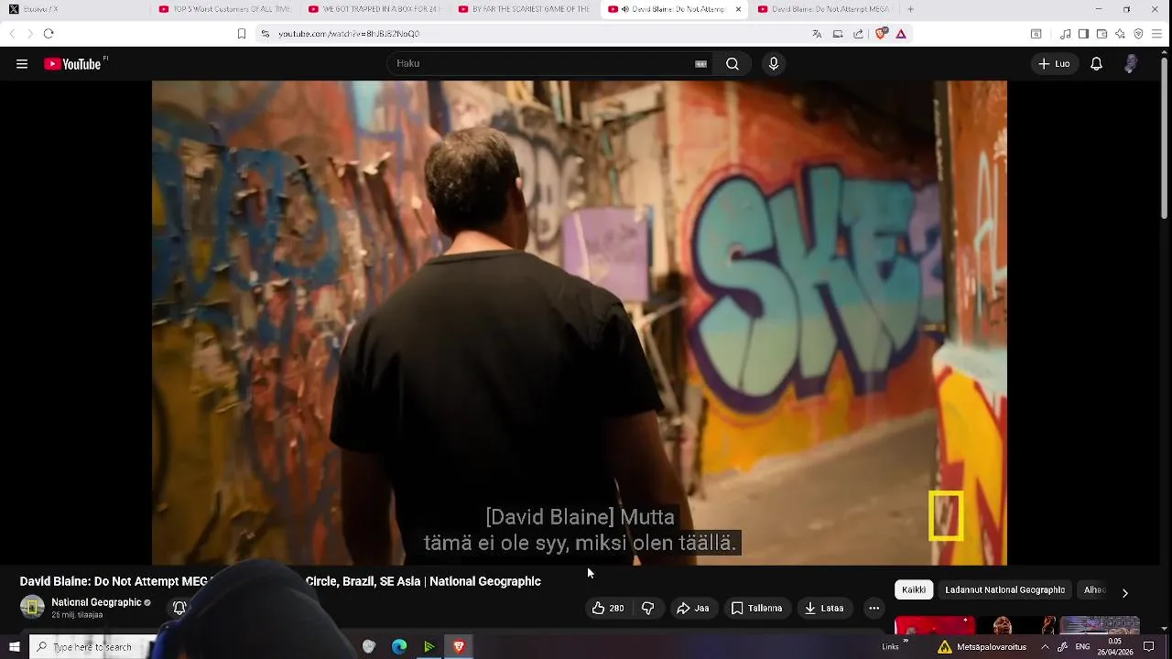Bookmark this page icon
1172x659 pixels.
[242, 34]
